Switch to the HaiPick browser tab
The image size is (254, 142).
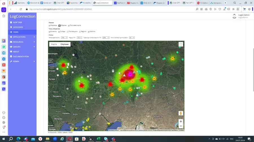click(120, 3)
